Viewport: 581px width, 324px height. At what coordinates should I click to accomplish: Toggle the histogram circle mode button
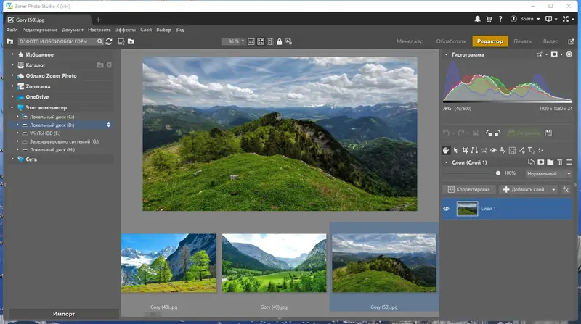pyautogui.click(x=569, y=54)
